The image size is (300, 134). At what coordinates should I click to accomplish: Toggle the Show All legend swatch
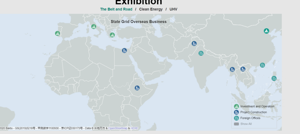[236, 124]
